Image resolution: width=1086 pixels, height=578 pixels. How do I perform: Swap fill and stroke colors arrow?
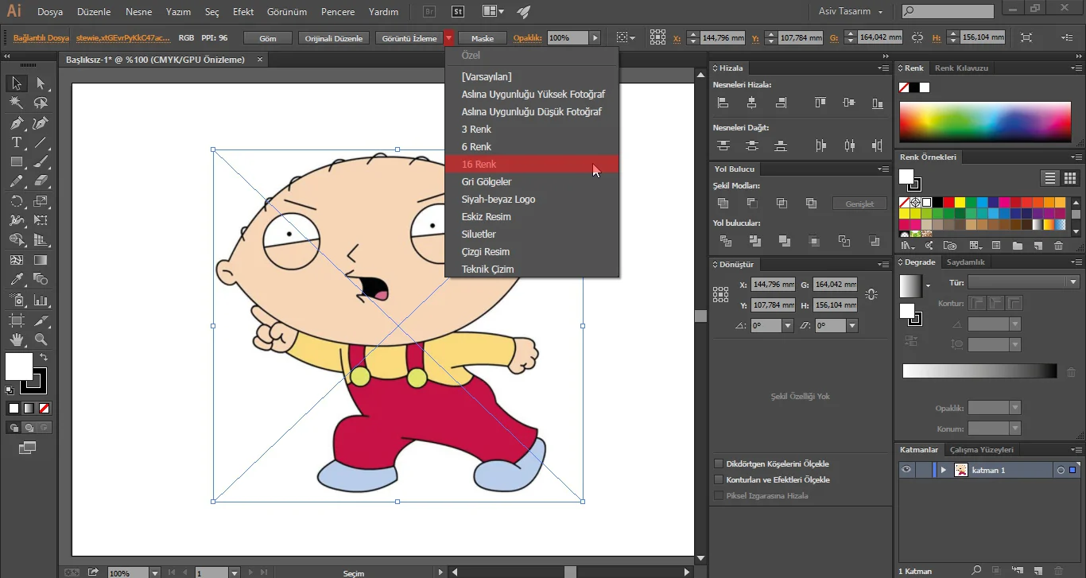tap(44, 358)
